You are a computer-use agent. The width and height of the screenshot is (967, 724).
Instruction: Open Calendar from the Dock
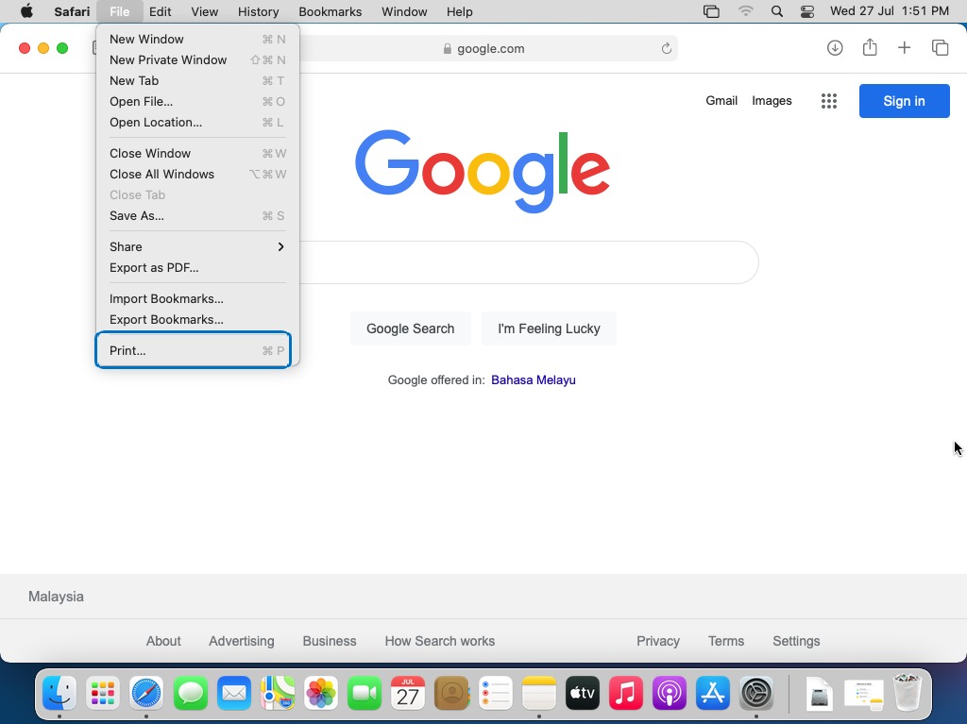tap(408, 694)
